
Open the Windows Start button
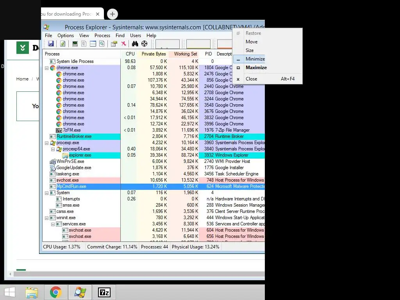pos(10,292)
